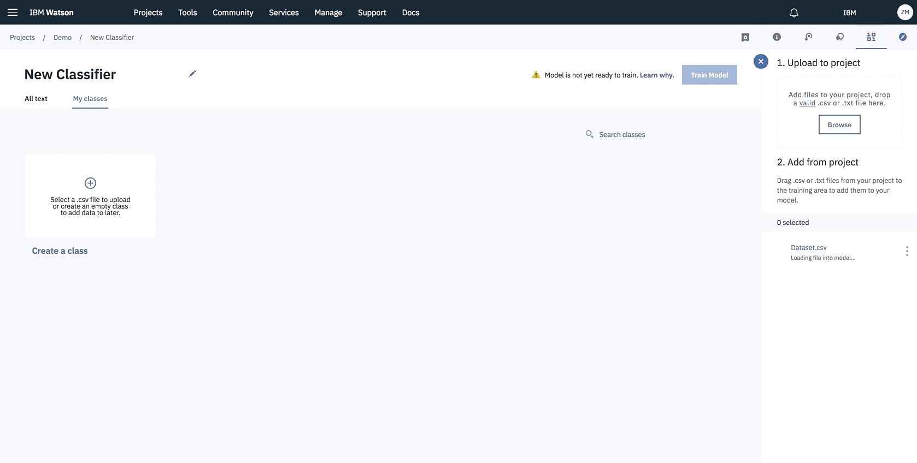
Task: Click the Dataset.csv file entry
Action: click(809, 247)
